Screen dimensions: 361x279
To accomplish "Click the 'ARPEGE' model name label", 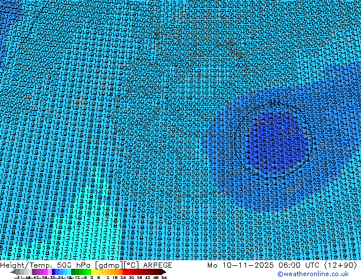I will [158, 265].
